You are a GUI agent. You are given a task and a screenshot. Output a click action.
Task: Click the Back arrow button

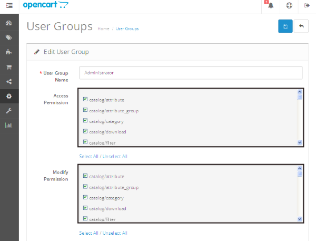301,26
